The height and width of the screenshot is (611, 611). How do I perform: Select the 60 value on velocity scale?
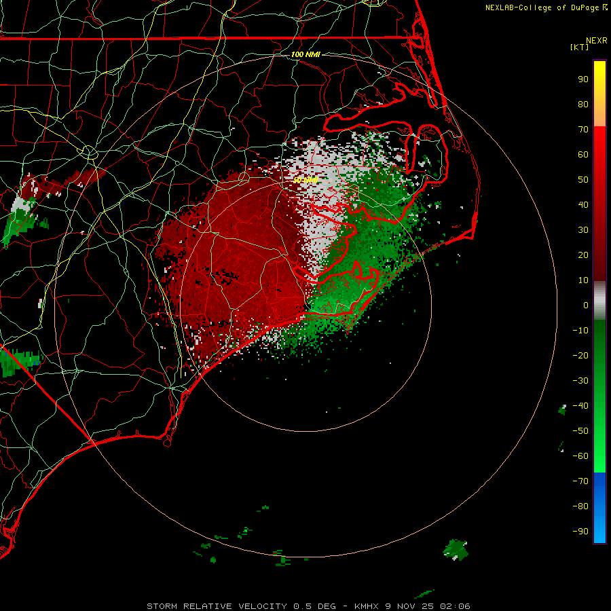(x=583, y=154)
